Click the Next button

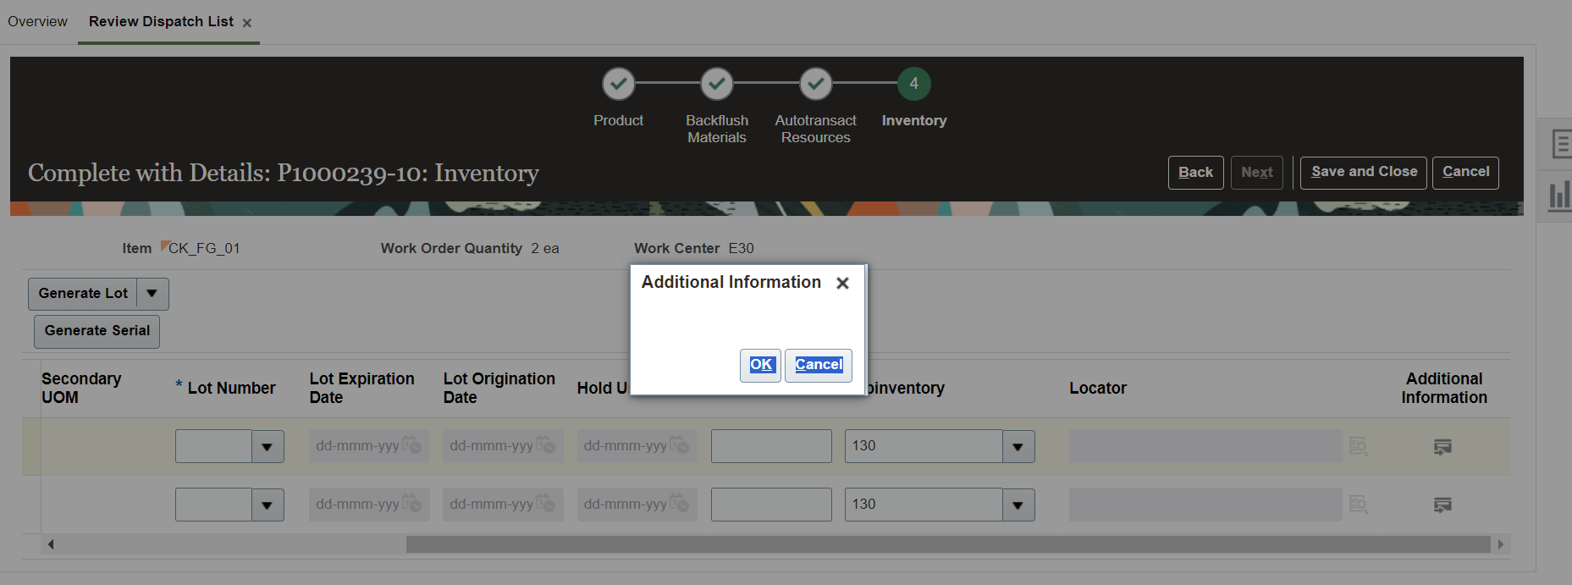[1257, 173]
